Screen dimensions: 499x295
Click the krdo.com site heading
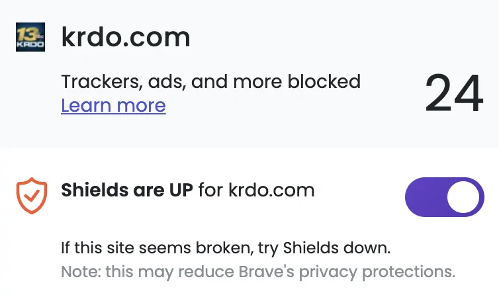coord(126,37)
